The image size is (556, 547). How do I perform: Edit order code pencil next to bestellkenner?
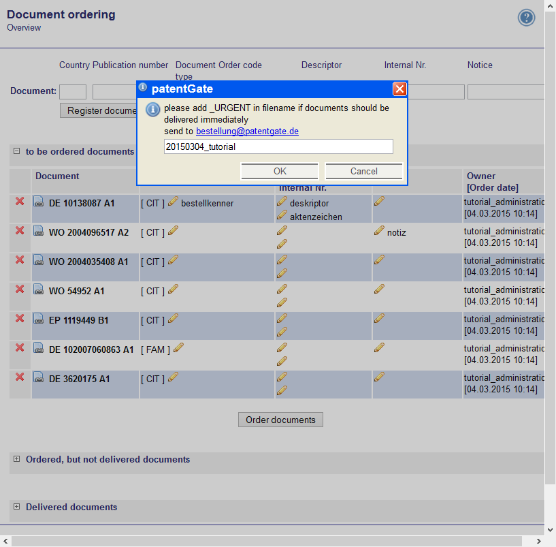tap(173, 201)
